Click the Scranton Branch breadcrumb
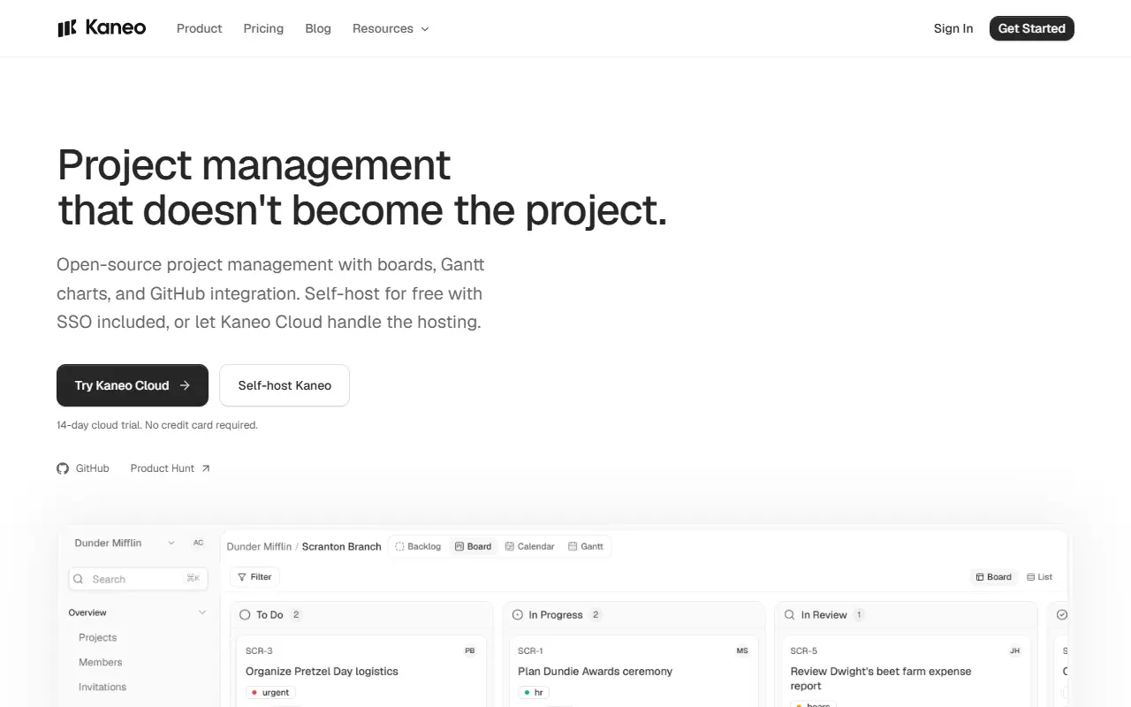 point(341,546)
